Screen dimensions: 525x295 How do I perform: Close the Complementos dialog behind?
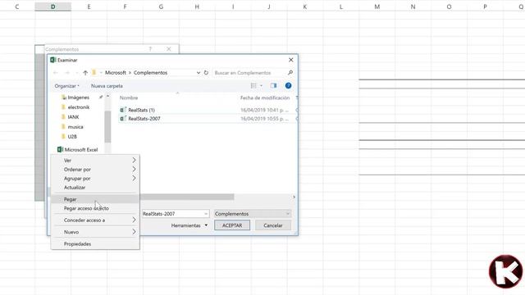tap(169, 49)
